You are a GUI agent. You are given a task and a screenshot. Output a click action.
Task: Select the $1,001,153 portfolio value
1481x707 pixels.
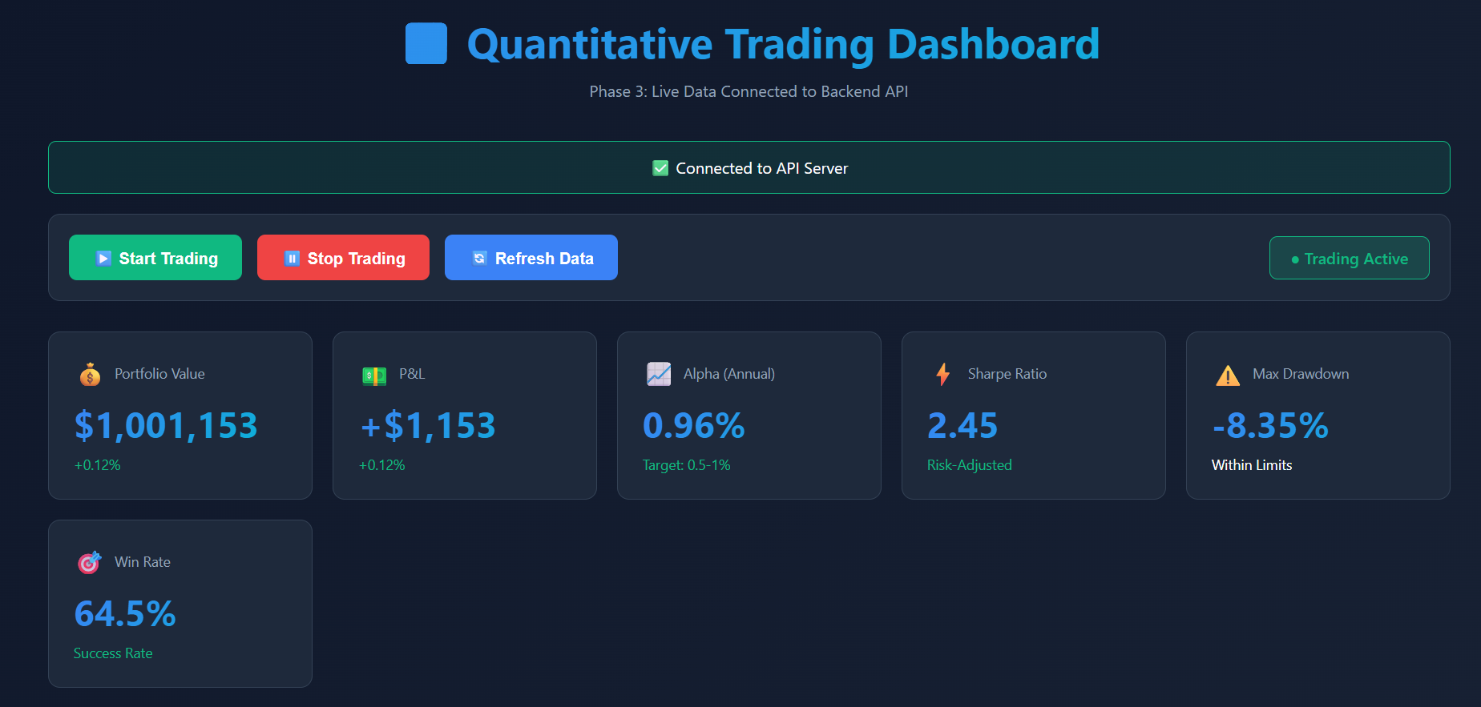pyautogui.click(x=166, y=425)
